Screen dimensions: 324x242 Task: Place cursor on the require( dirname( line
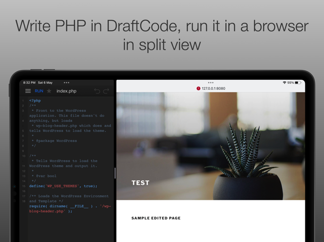pyautogui.click(x=70, y=206)
